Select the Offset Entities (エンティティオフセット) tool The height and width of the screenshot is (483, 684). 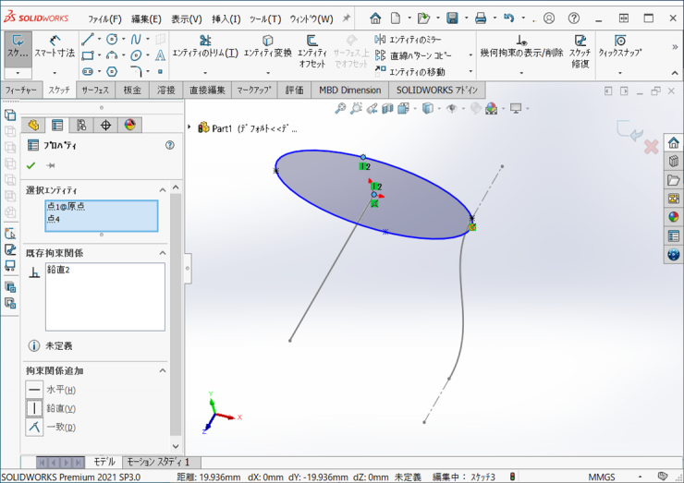(312, 46)
